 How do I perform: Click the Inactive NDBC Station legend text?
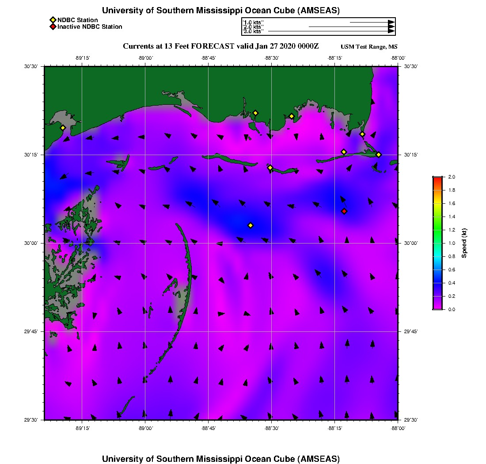coord(90,27)
